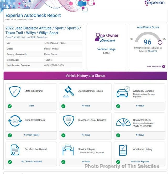168x174 pixels.
Task: Click the Experian logo at top right
Action: pos(155,3)
